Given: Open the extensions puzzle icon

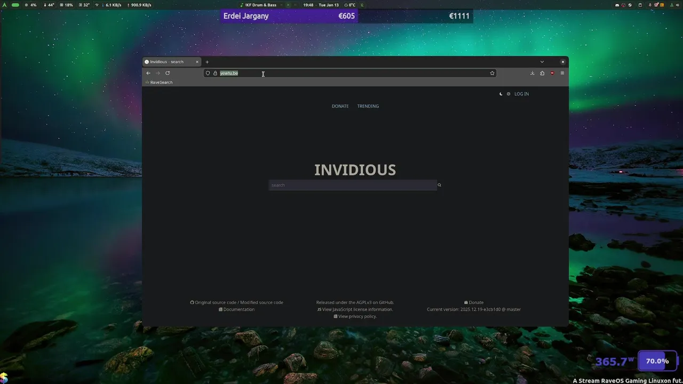Looking at the screenshot, I should tap(542, 73).
